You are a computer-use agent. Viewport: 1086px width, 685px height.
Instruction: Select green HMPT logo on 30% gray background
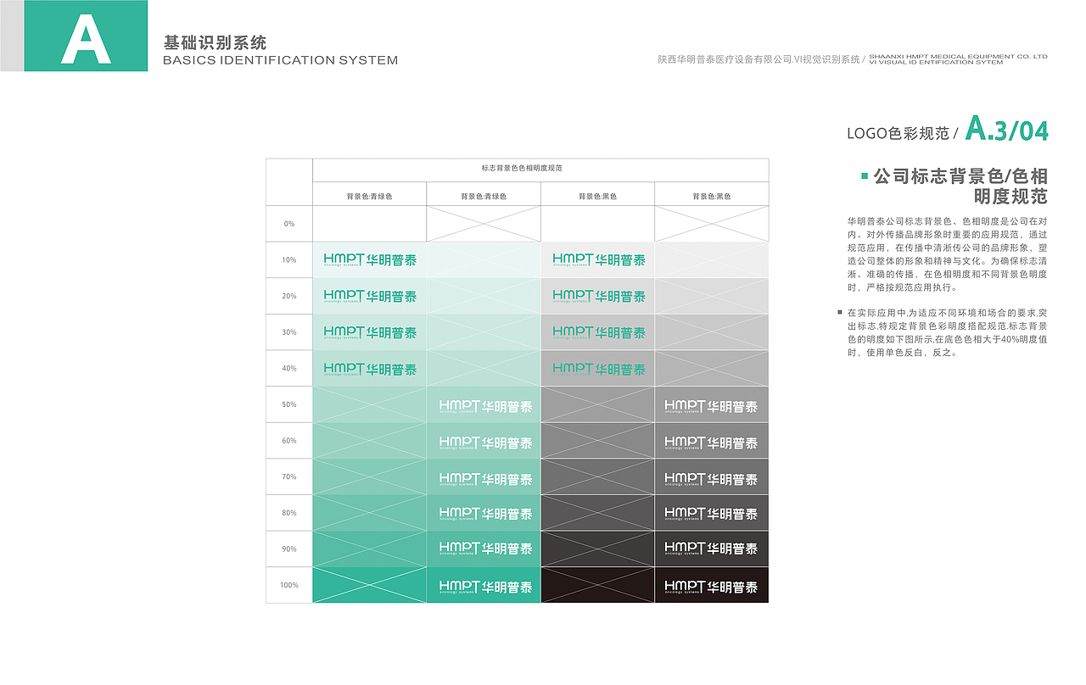[x=599, y=332]
